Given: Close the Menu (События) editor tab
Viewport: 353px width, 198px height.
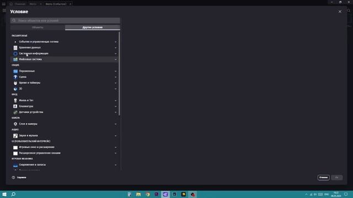Looking at the screenshot, I should click(x=70, y=4).
